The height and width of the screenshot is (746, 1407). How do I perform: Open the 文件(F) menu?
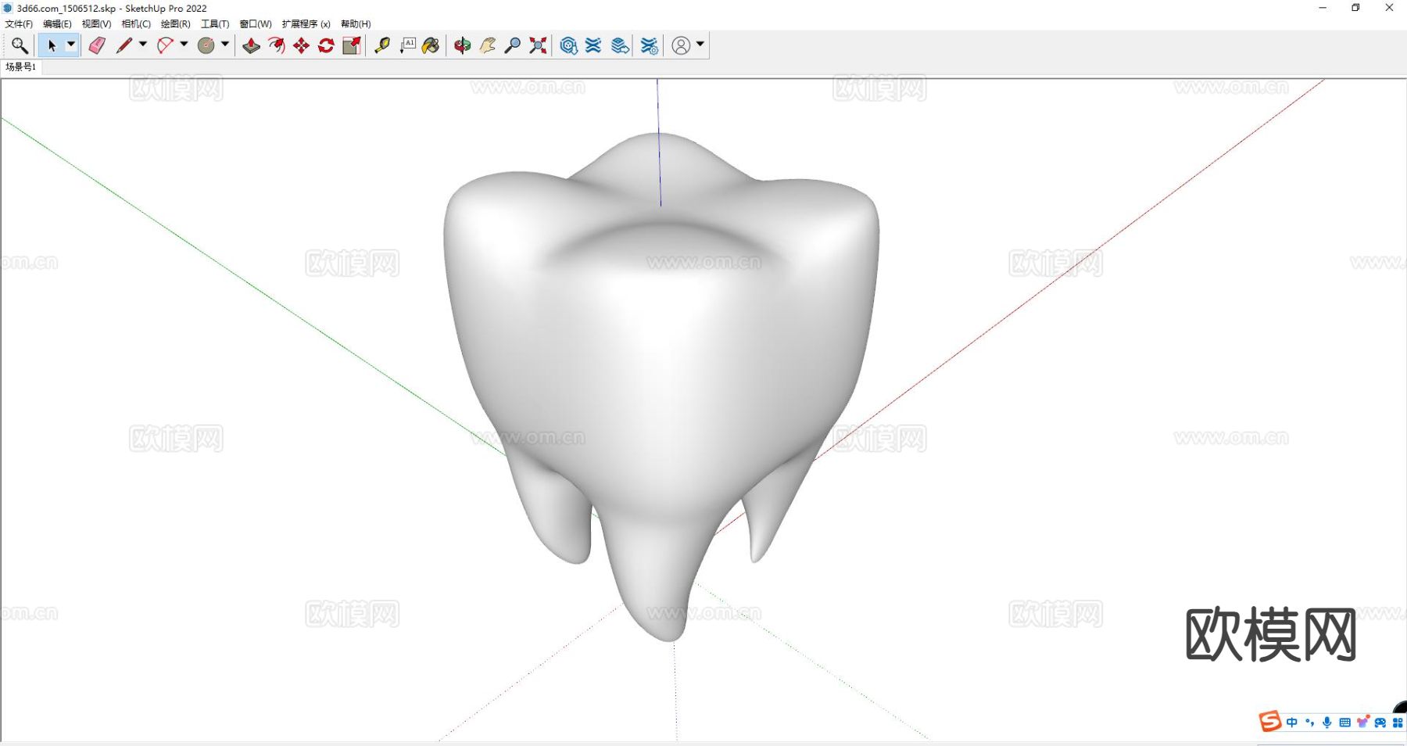pyautogui.click(x=19, y=24)
